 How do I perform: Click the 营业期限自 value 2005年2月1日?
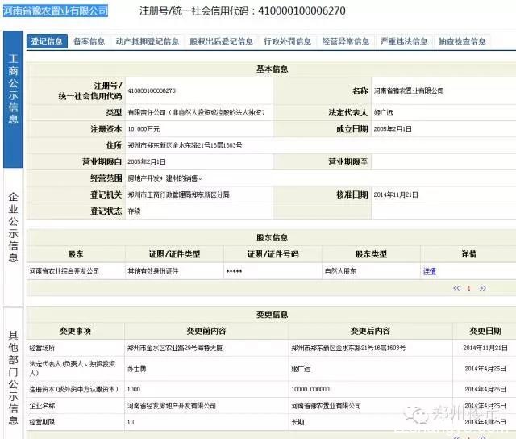point(147,162)
